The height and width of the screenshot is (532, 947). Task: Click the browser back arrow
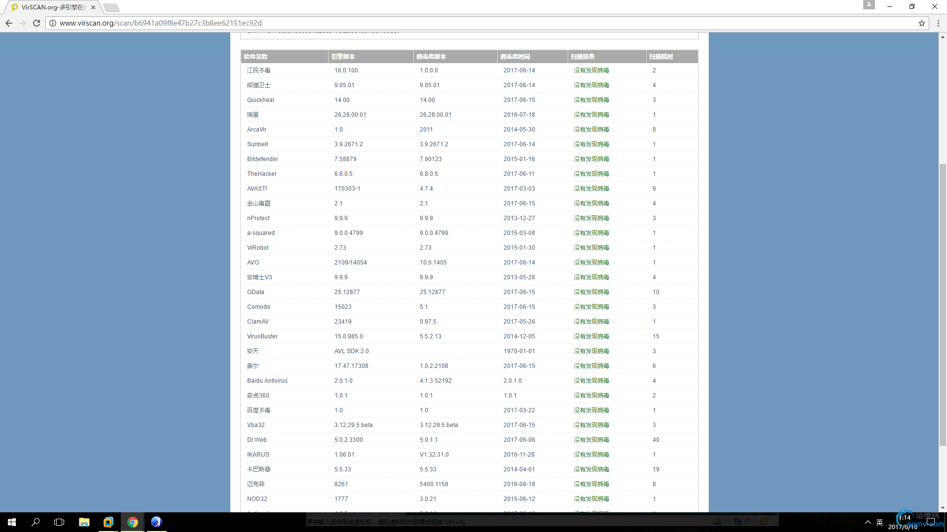[x=9, y=23]
